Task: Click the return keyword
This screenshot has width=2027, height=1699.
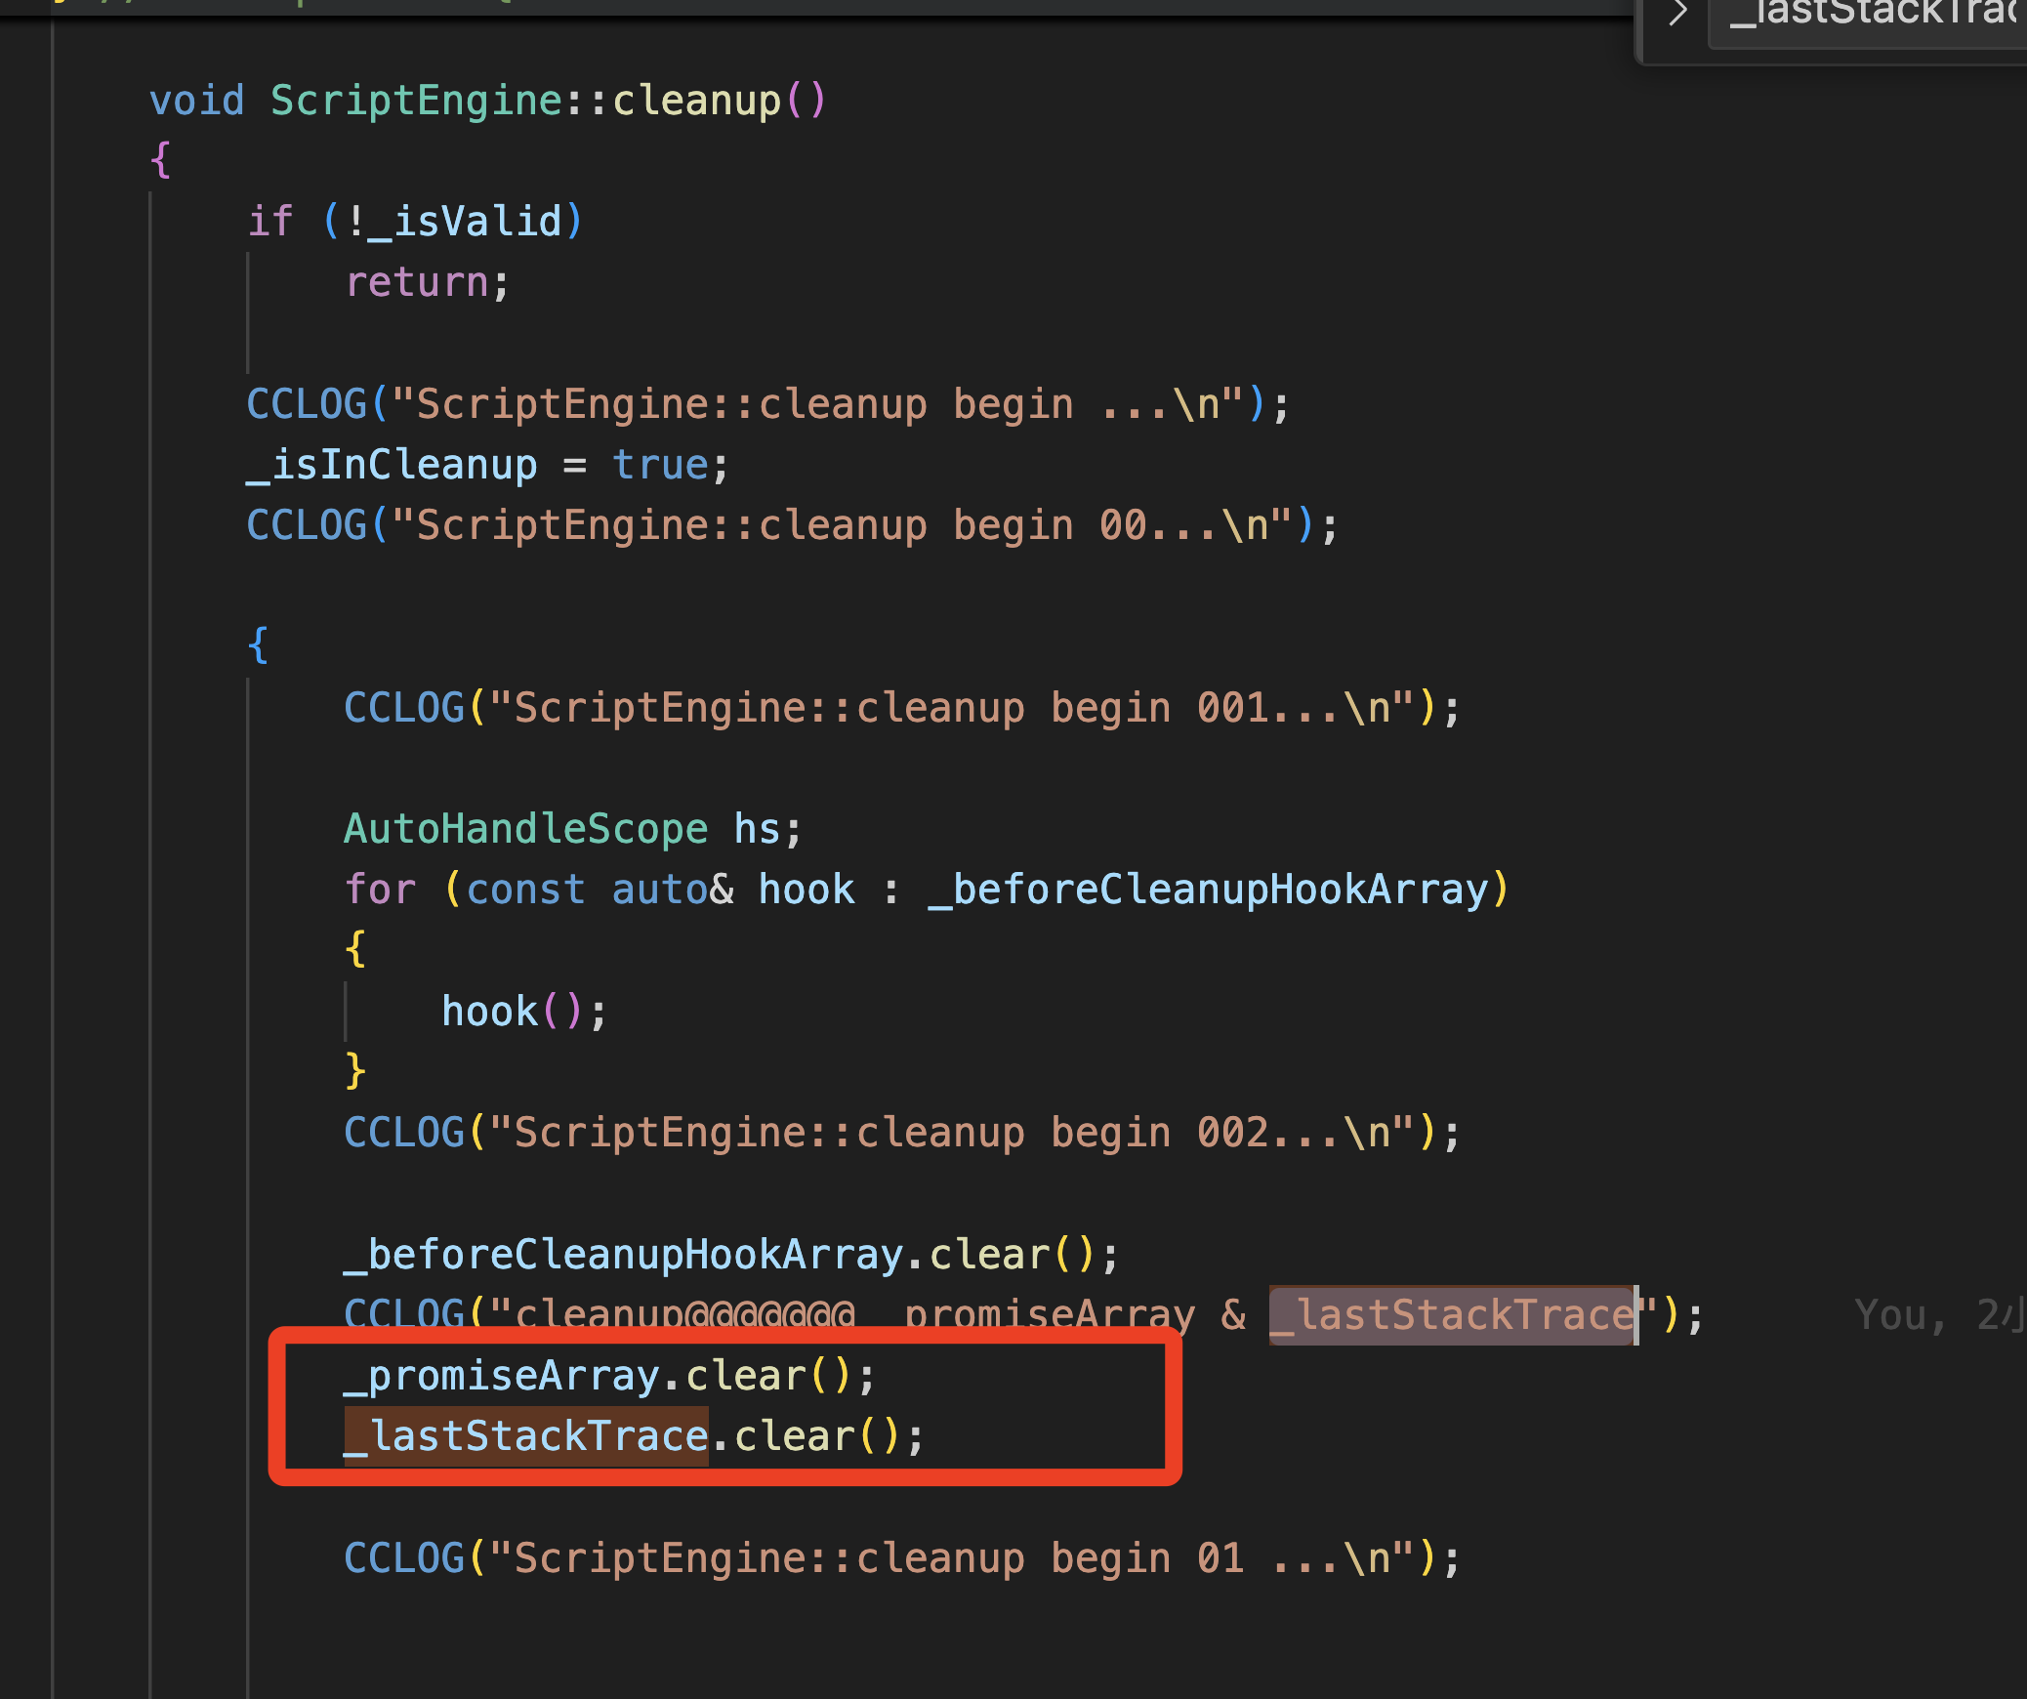Action: coord(417,282)
